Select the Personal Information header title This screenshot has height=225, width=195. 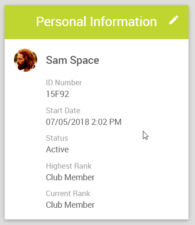96,21
